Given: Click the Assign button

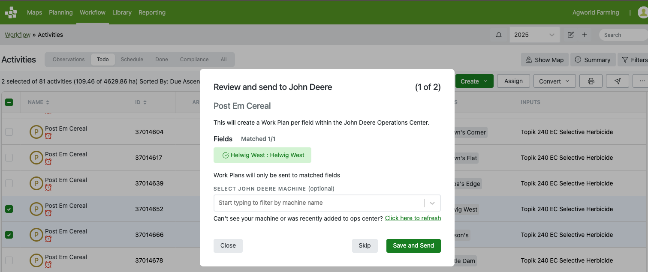Looking at the screenshot, I should (x=513, y=81).
